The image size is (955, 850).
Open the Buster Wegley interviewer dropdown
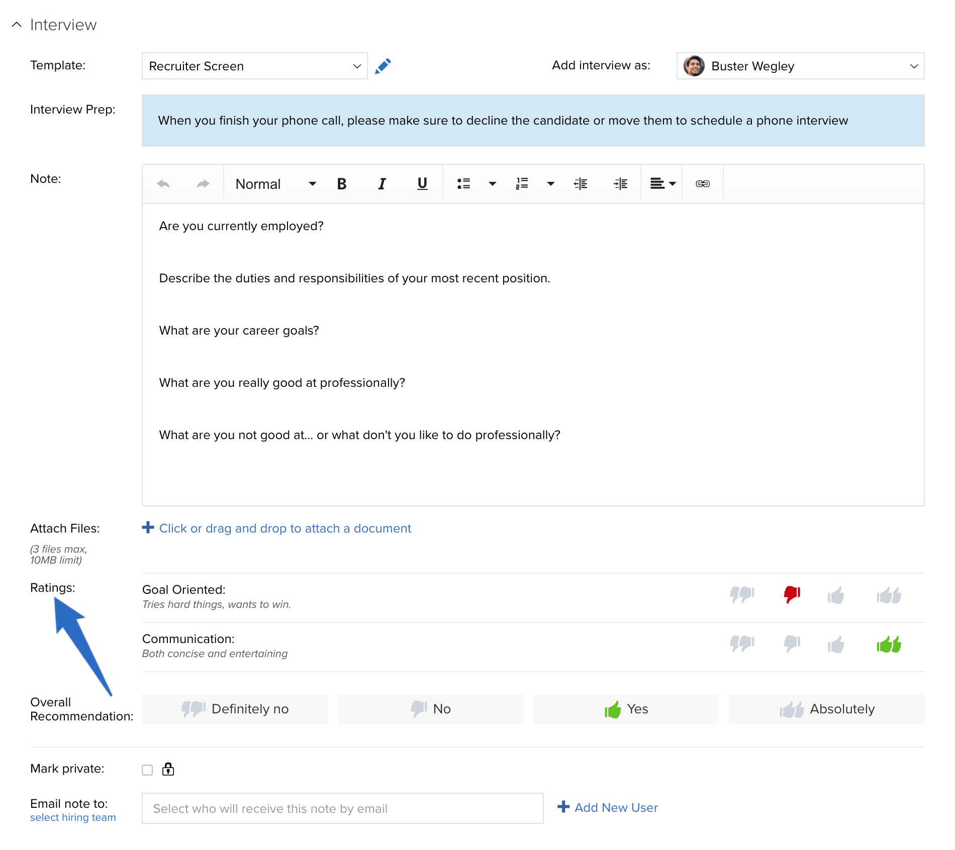(801, 66)
